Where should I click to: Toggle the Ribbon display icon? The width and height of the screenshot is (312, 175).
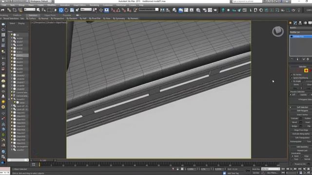[181, 10]
